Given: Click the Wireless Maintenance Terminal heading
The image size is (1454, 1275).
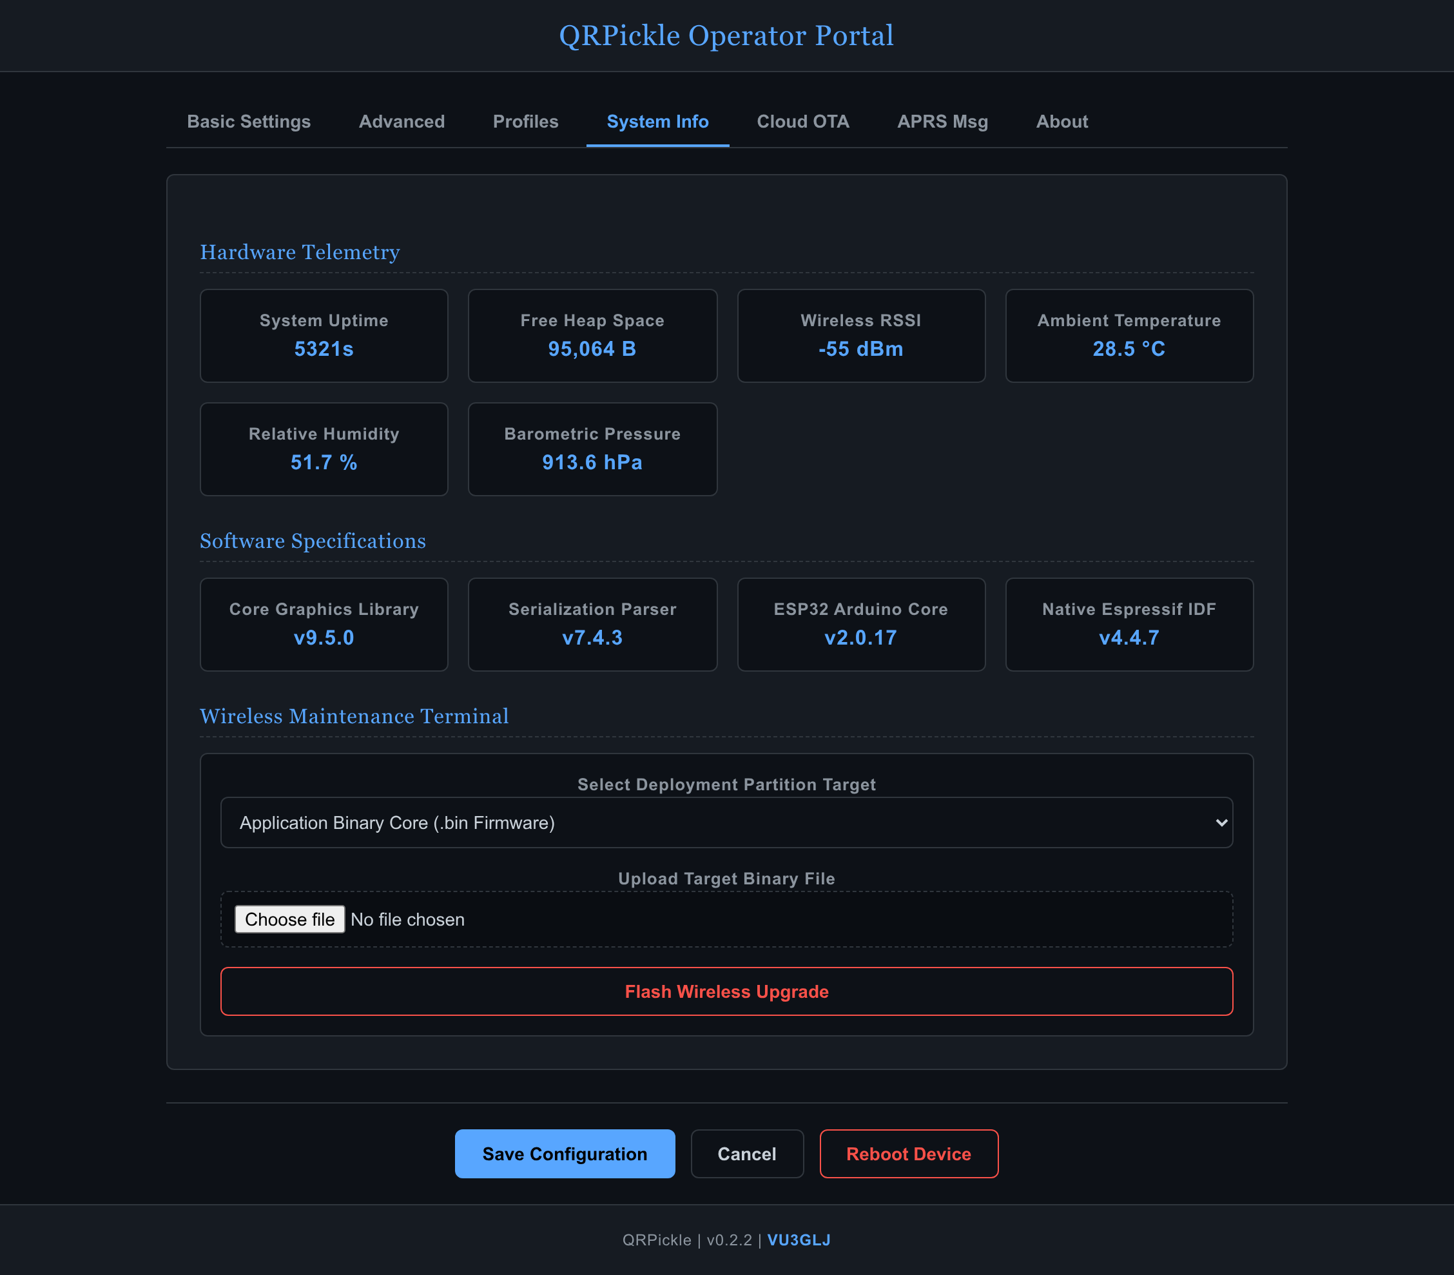Looking at the screenshot, I should pyautogui.click(x=354, y=715).
